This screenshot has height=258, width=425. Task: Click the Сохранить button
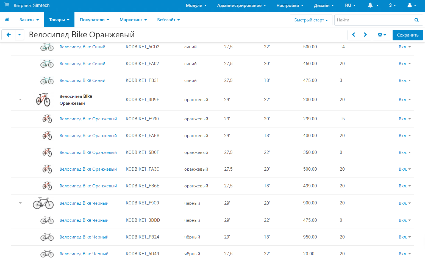point(407,35)
